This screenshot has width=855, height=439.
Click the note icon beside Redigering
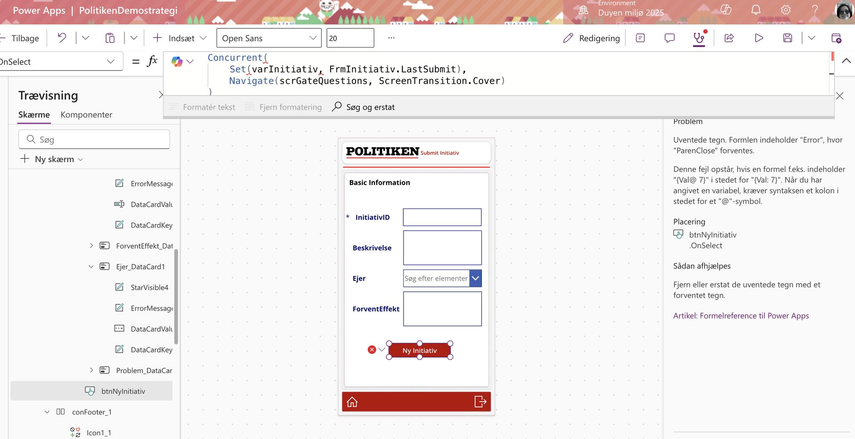[x=640, y=38]
